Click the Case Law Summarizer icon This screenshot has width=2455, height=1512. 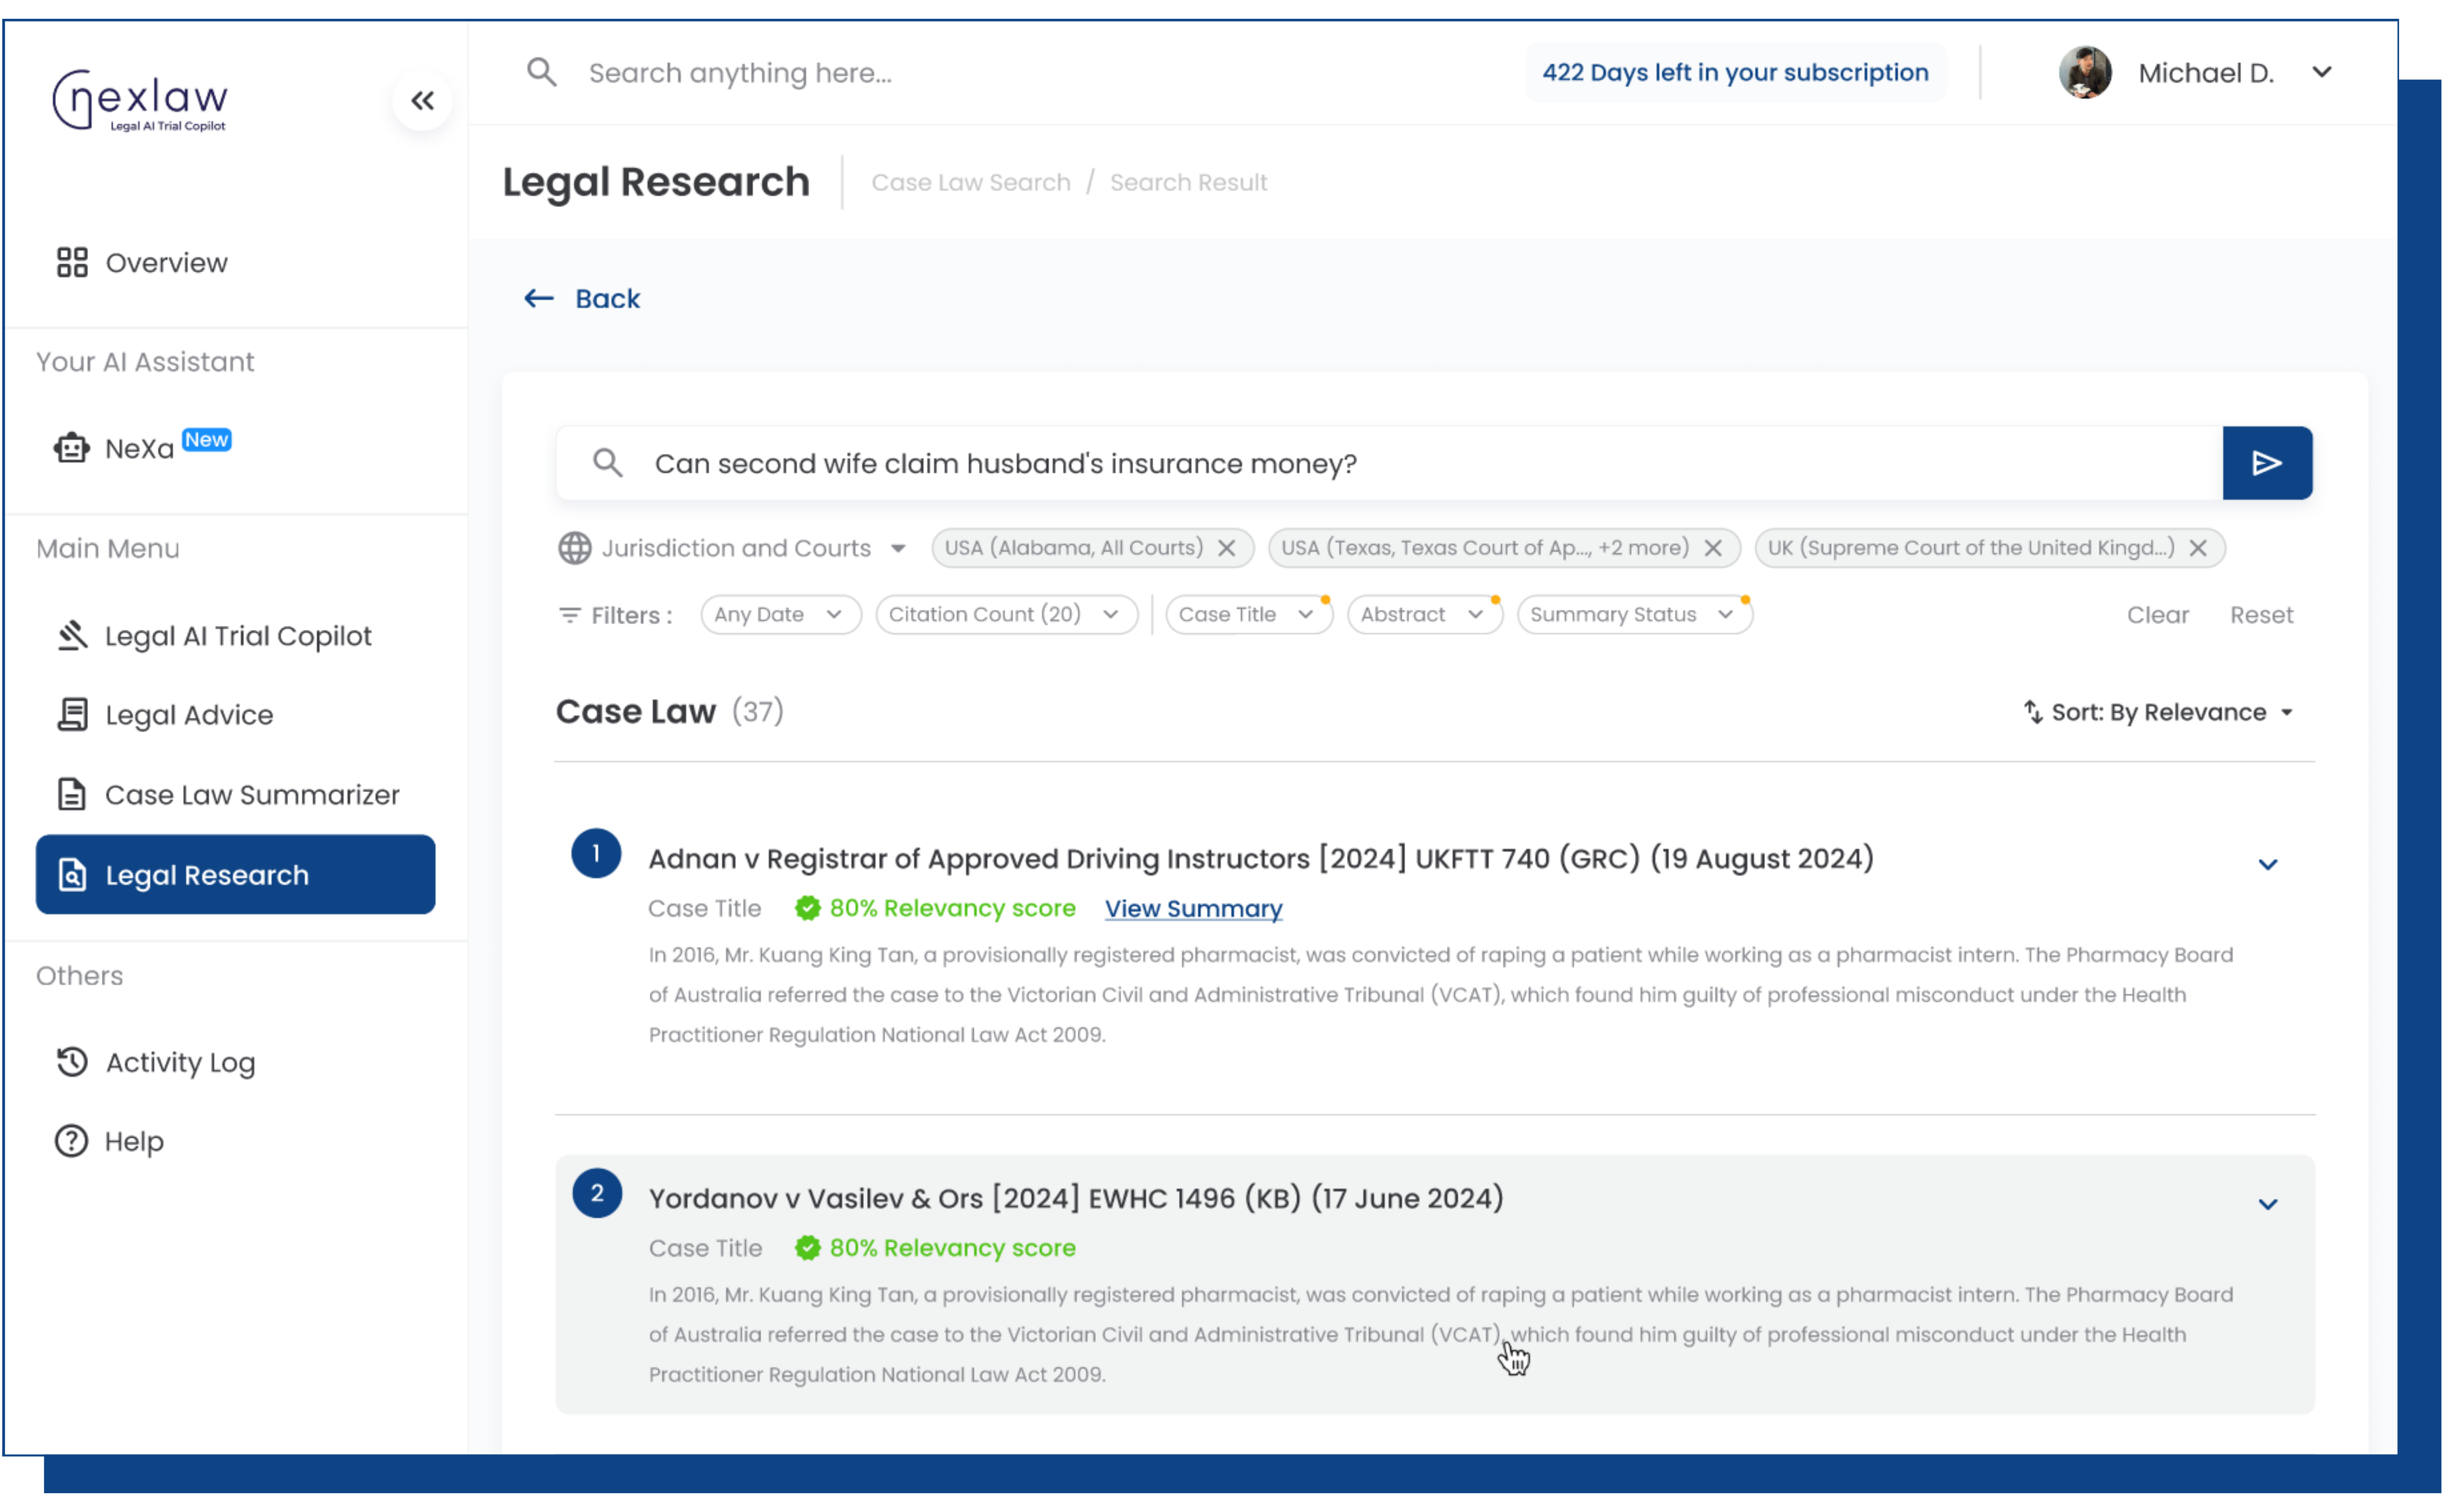point(70,795)
